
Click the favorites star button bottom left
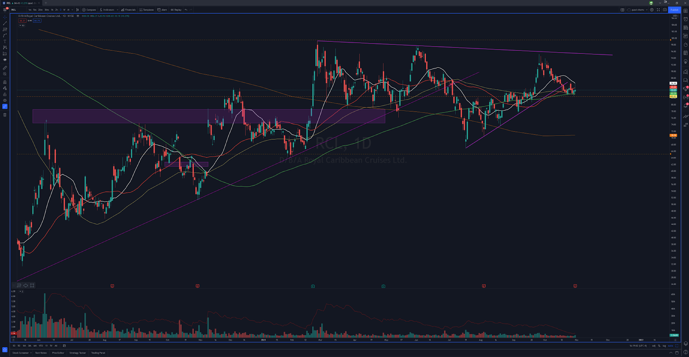click(x=5, y=350)
